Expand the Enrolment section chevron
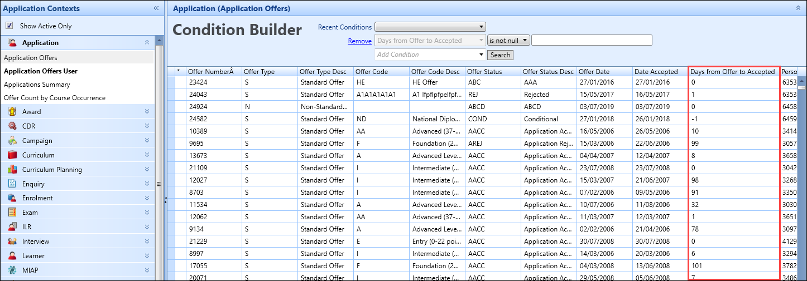807x281 pixels. 147,198
